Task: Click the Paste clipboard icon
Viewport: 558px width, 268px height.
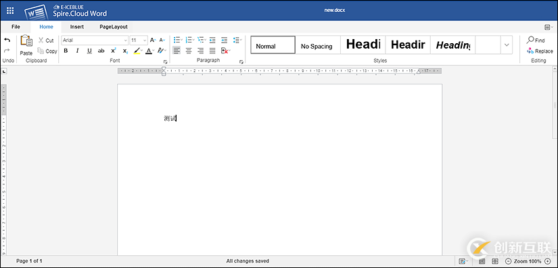Action: point(26,41)
